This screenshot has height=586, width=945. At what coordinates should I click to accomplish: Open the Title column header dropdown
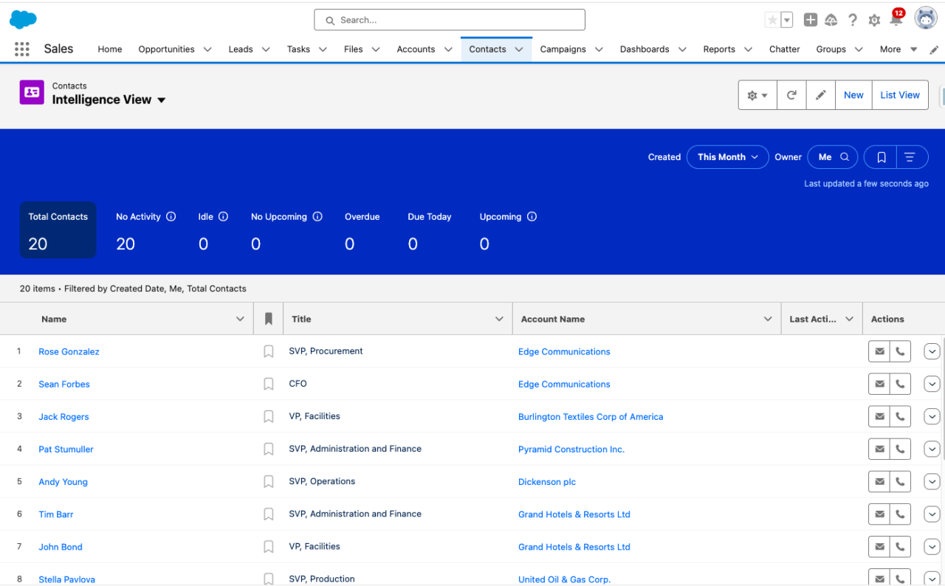pyautogui.click(x=499, y=319)
